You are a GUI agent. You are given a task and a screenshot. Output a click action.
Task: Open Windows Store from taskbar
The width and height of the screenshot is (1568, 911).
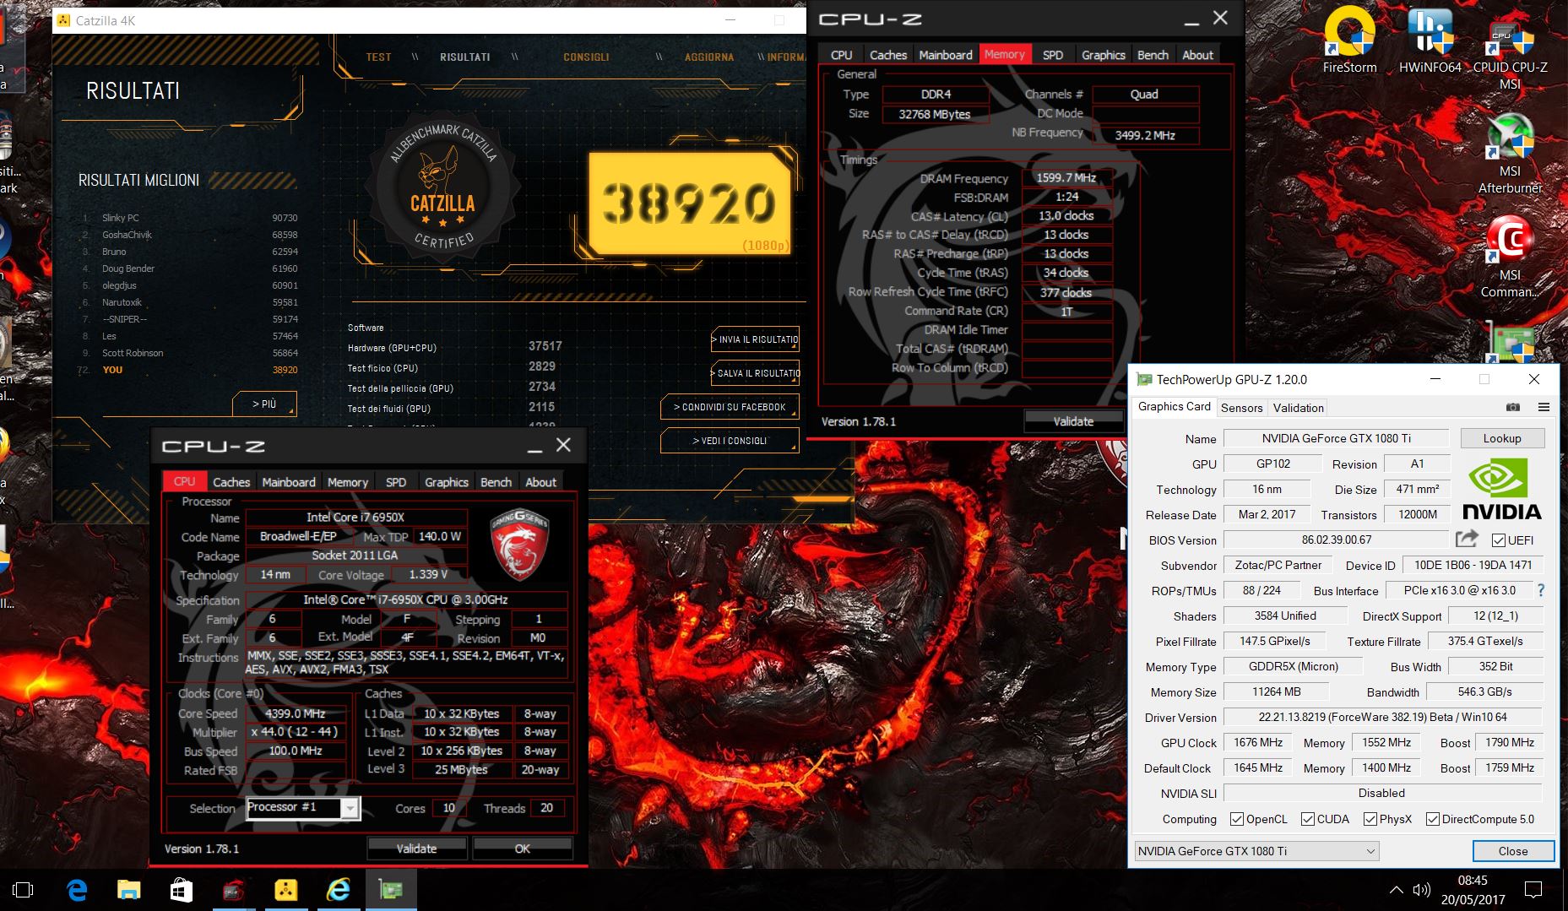click(x=181, y=890)
